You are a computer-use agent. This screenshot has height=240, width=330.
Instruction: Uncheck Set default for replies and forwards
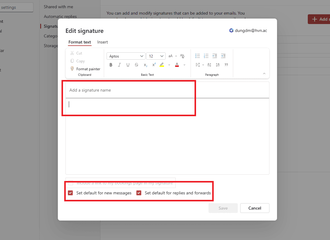139,193
